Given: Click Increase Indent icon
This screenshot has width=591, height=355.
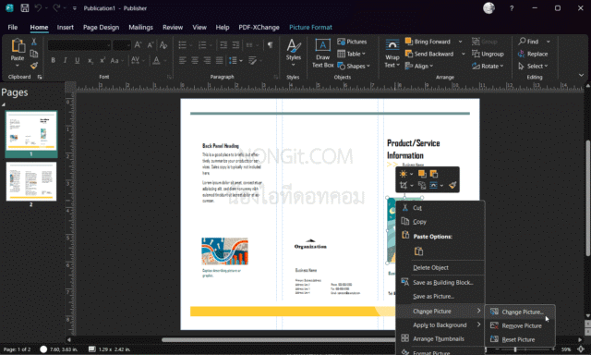Looking at the screenshot, I should coord(236,45).
